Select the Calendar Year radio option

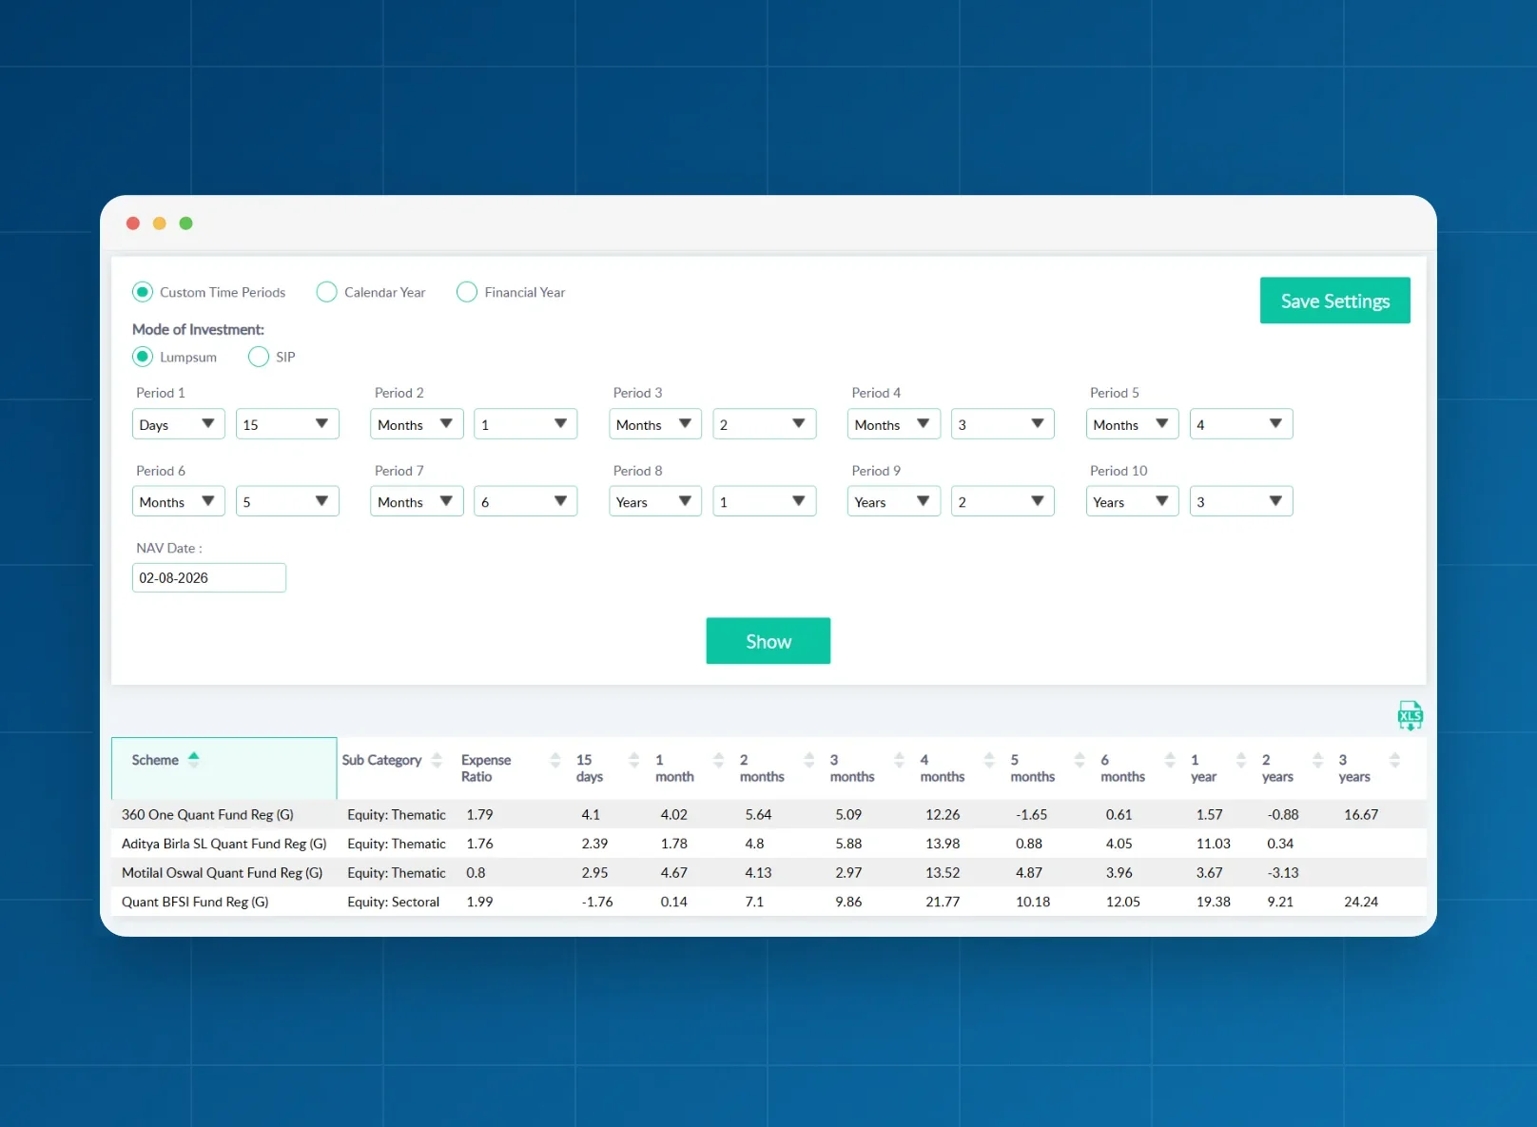326,292
